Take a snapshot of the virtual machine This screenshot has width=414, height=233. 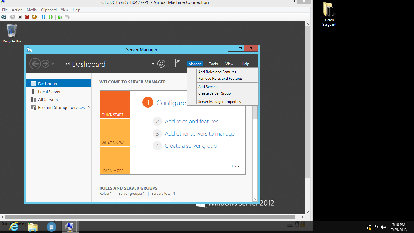[x=60, y=17]
